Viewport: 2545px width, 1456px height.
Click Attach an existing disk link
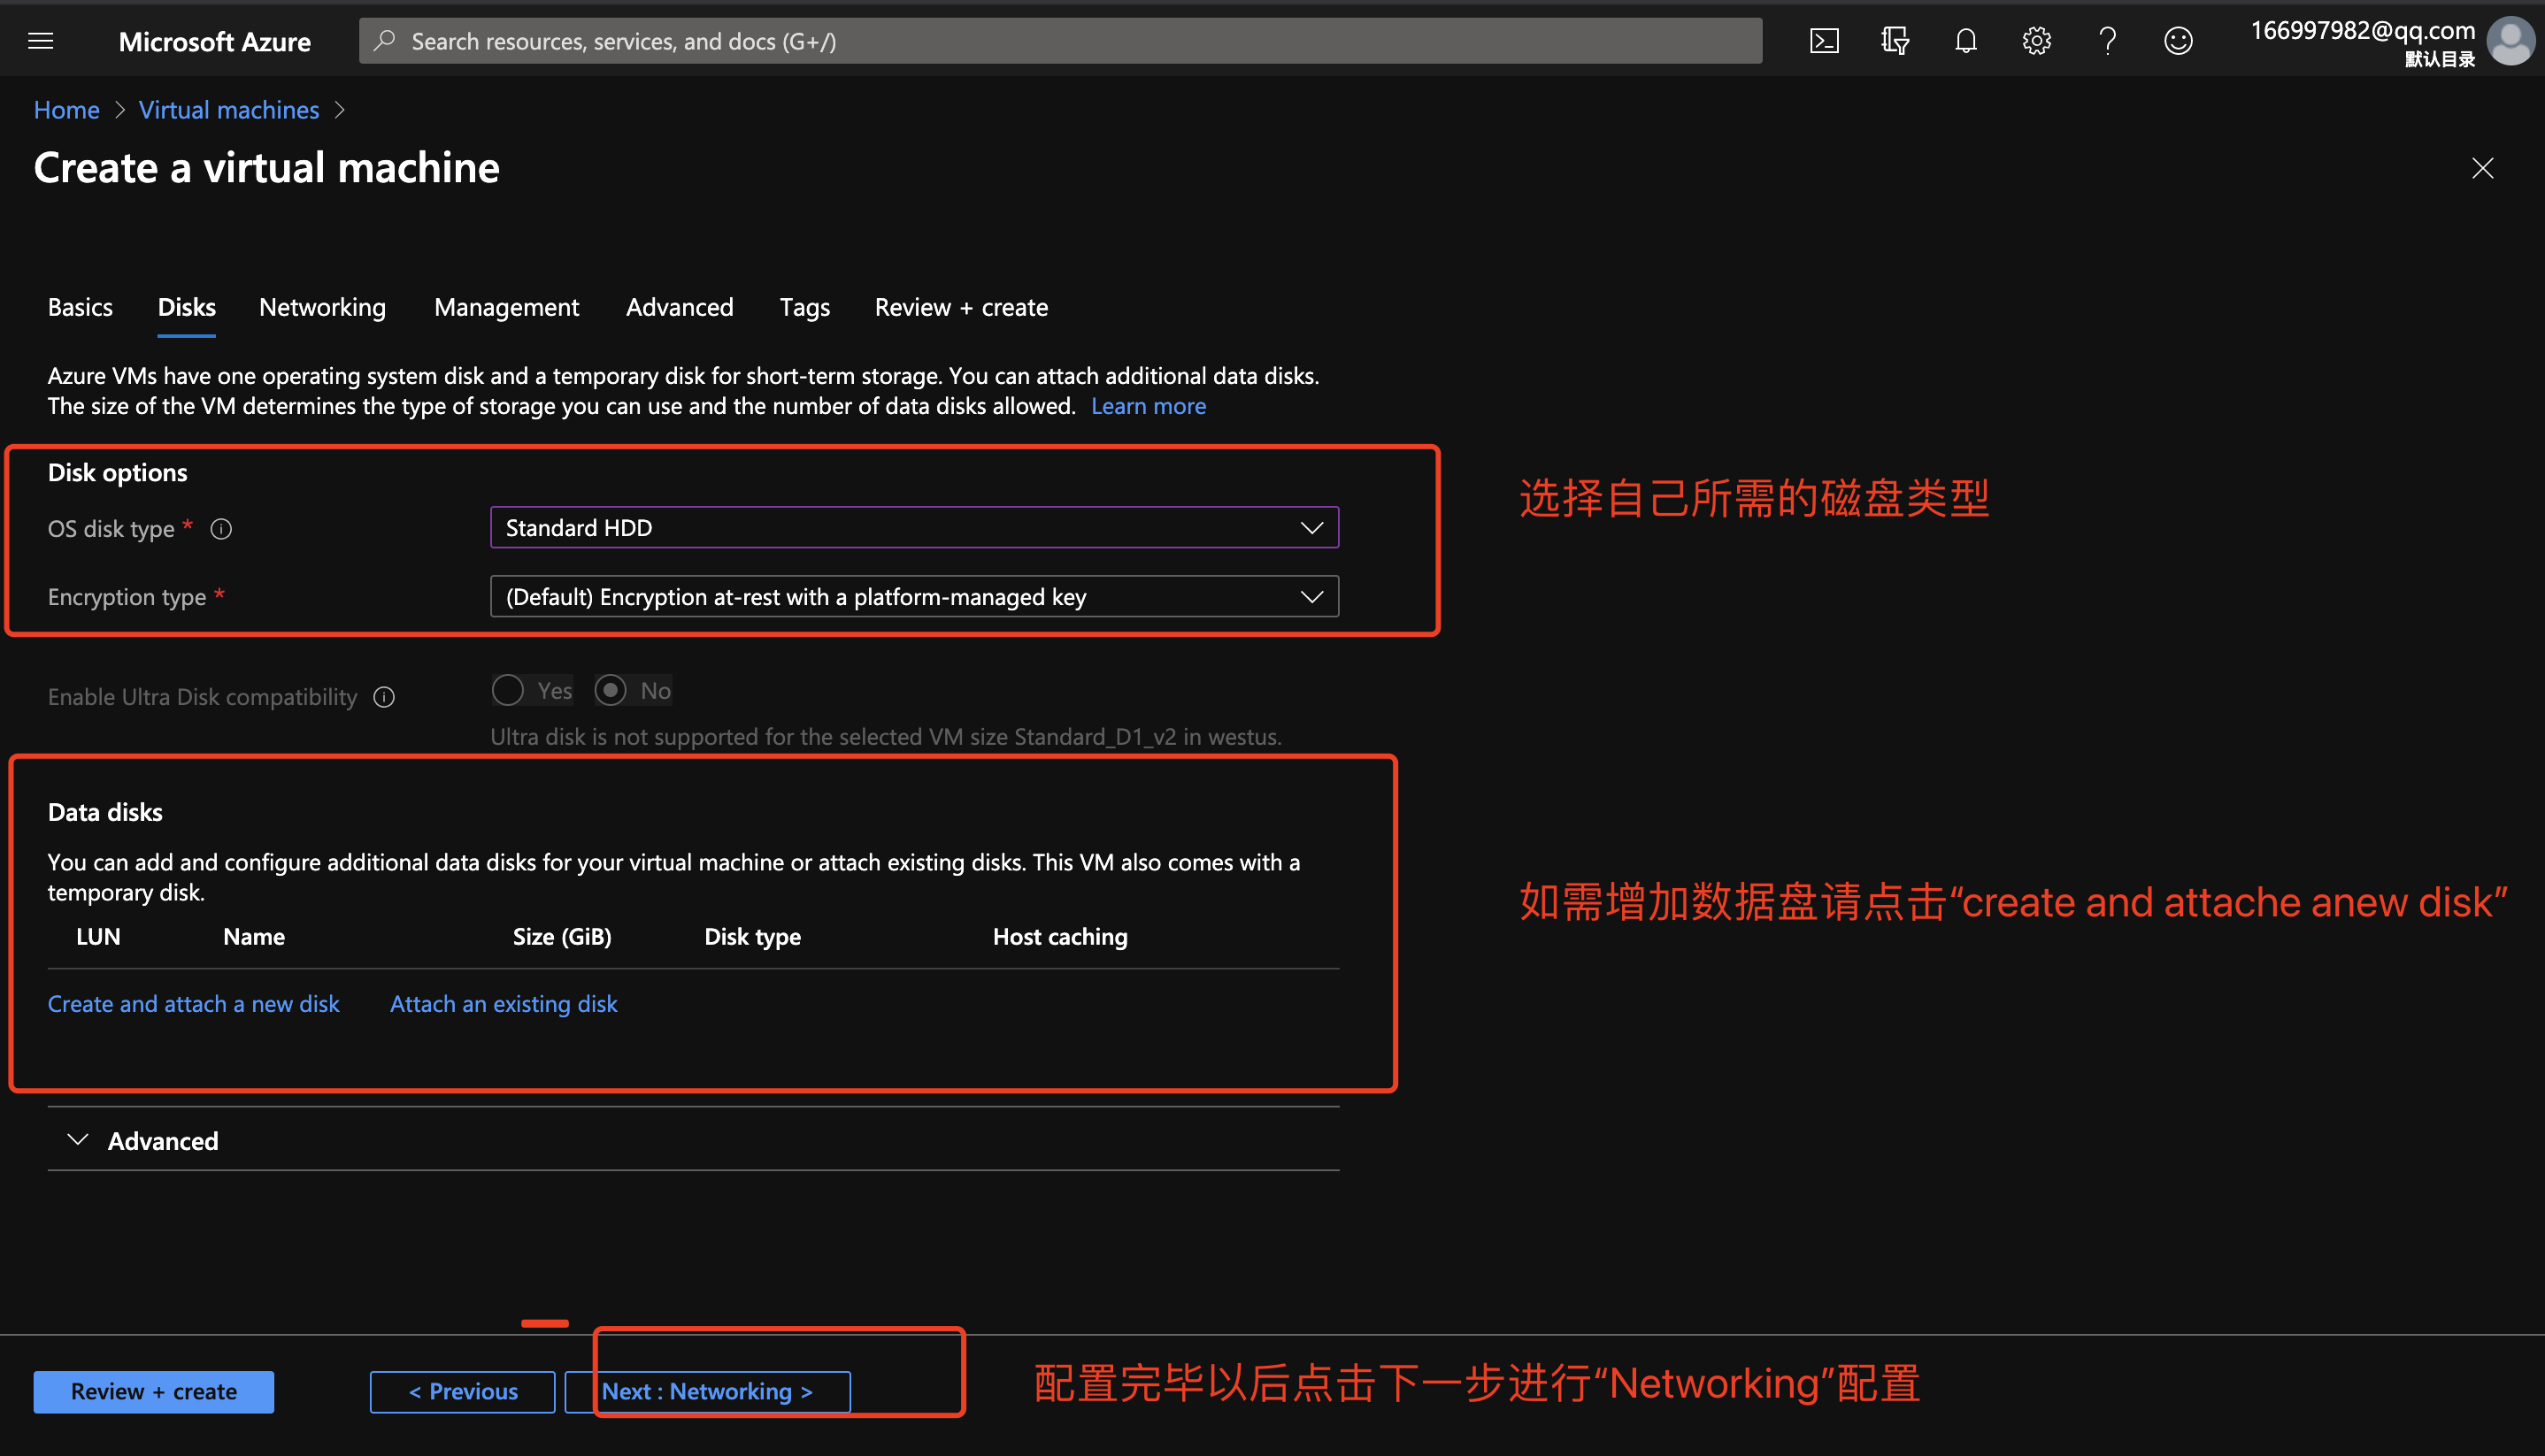[504, 1004]
